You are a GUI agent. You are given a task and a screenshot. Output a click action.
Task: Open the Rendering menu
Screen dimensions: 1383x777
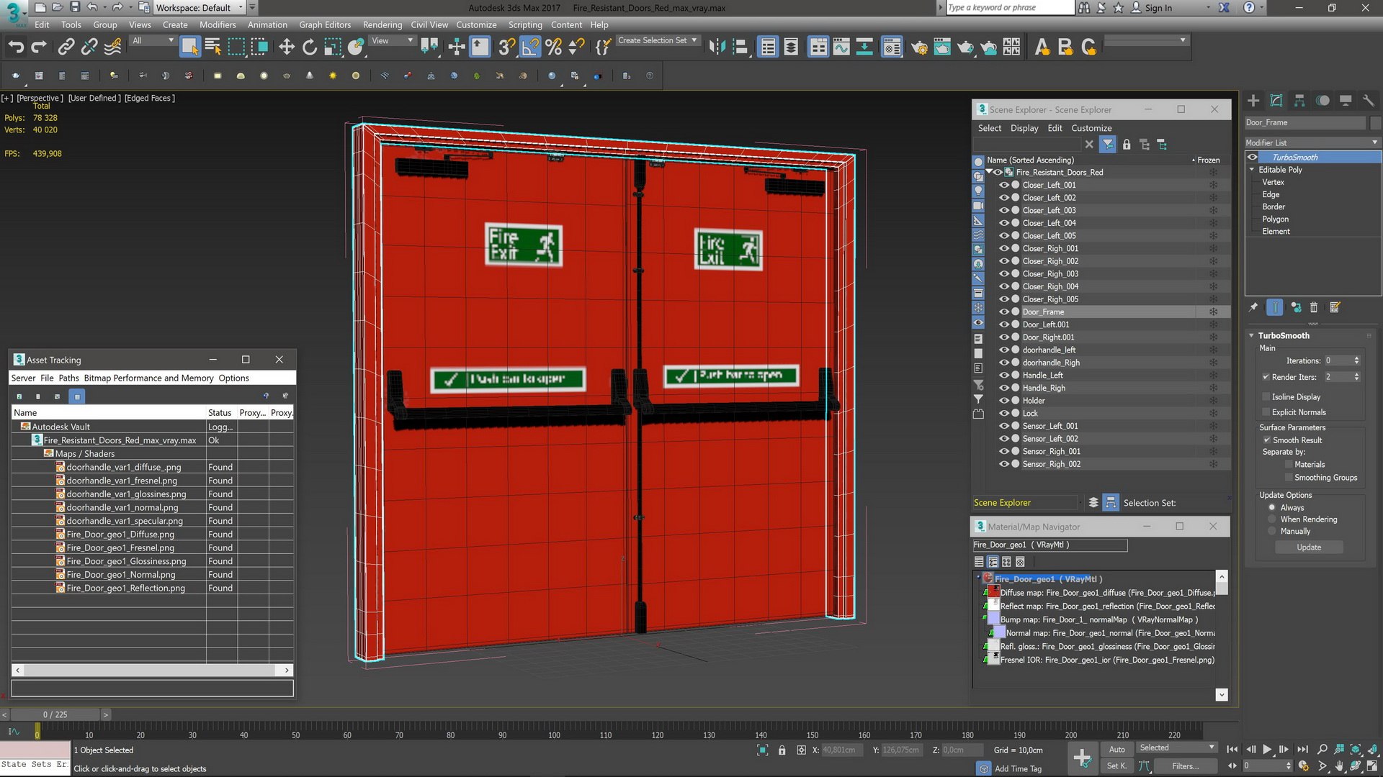[382, 24]
